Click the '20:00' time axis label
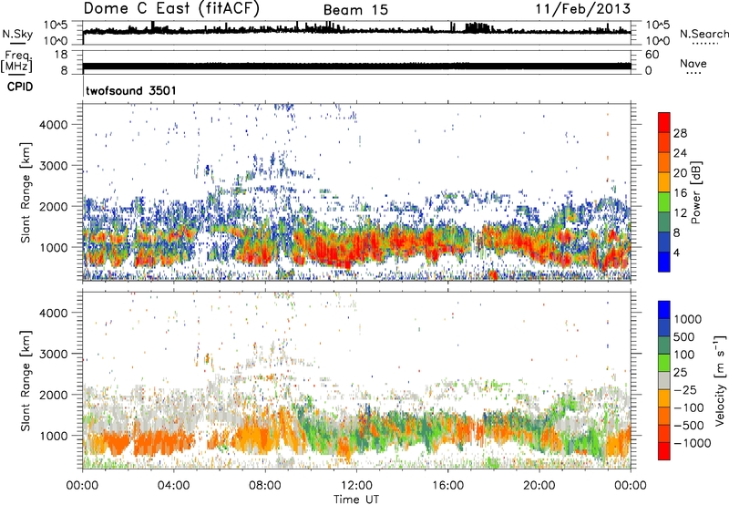The height and width of the screenshot is (505, 729). pyautogui.click(x=539, y=485)
